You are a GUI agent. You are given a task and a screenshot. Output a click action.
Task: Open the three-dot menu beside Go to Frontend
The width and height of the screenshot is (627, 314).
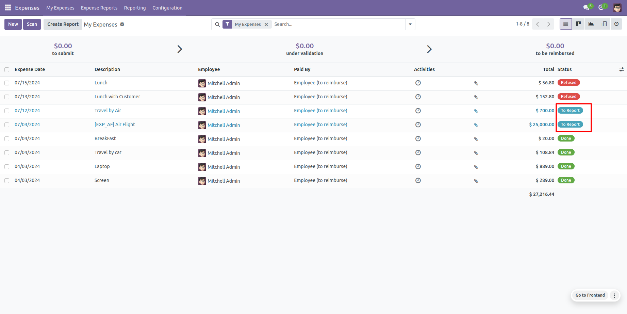(614, 295)
